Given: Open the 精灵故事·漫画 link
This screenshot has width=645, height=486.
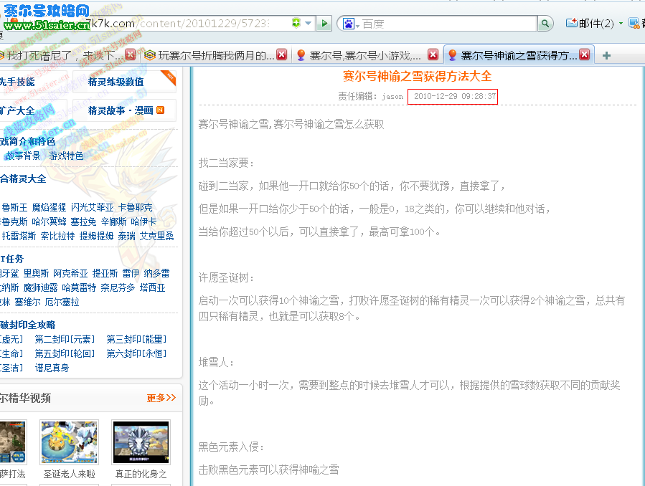Looking at the screenshot, I should click(x=121, y=110).
